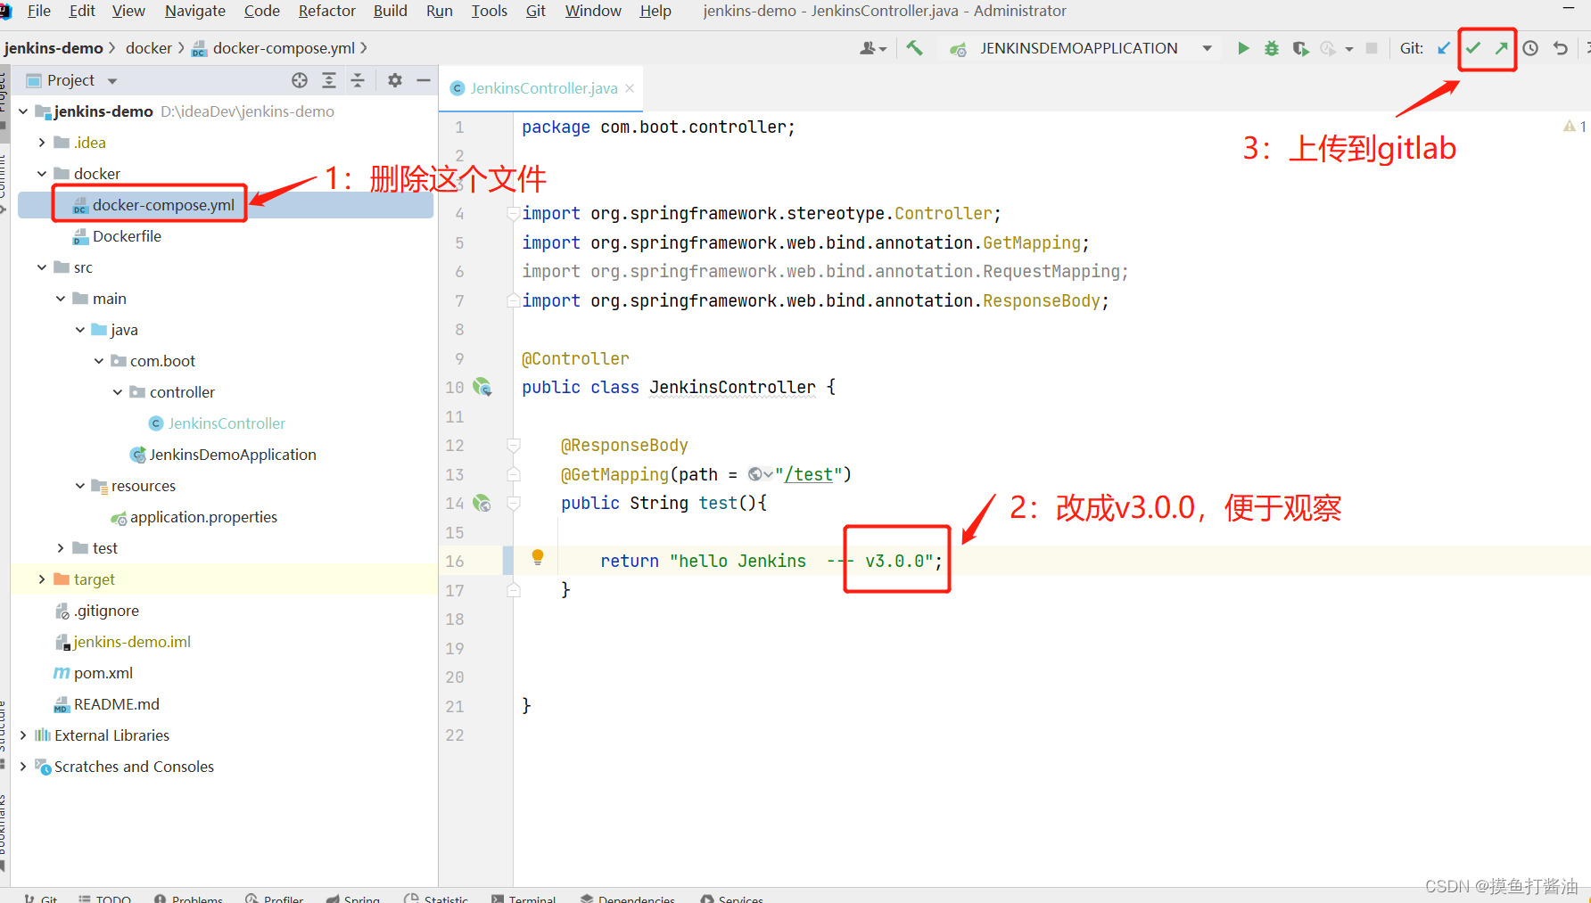The height and width of the screenshot is (903, 1591).
Task: Open the Services tool window
Action: click(732, 898)
